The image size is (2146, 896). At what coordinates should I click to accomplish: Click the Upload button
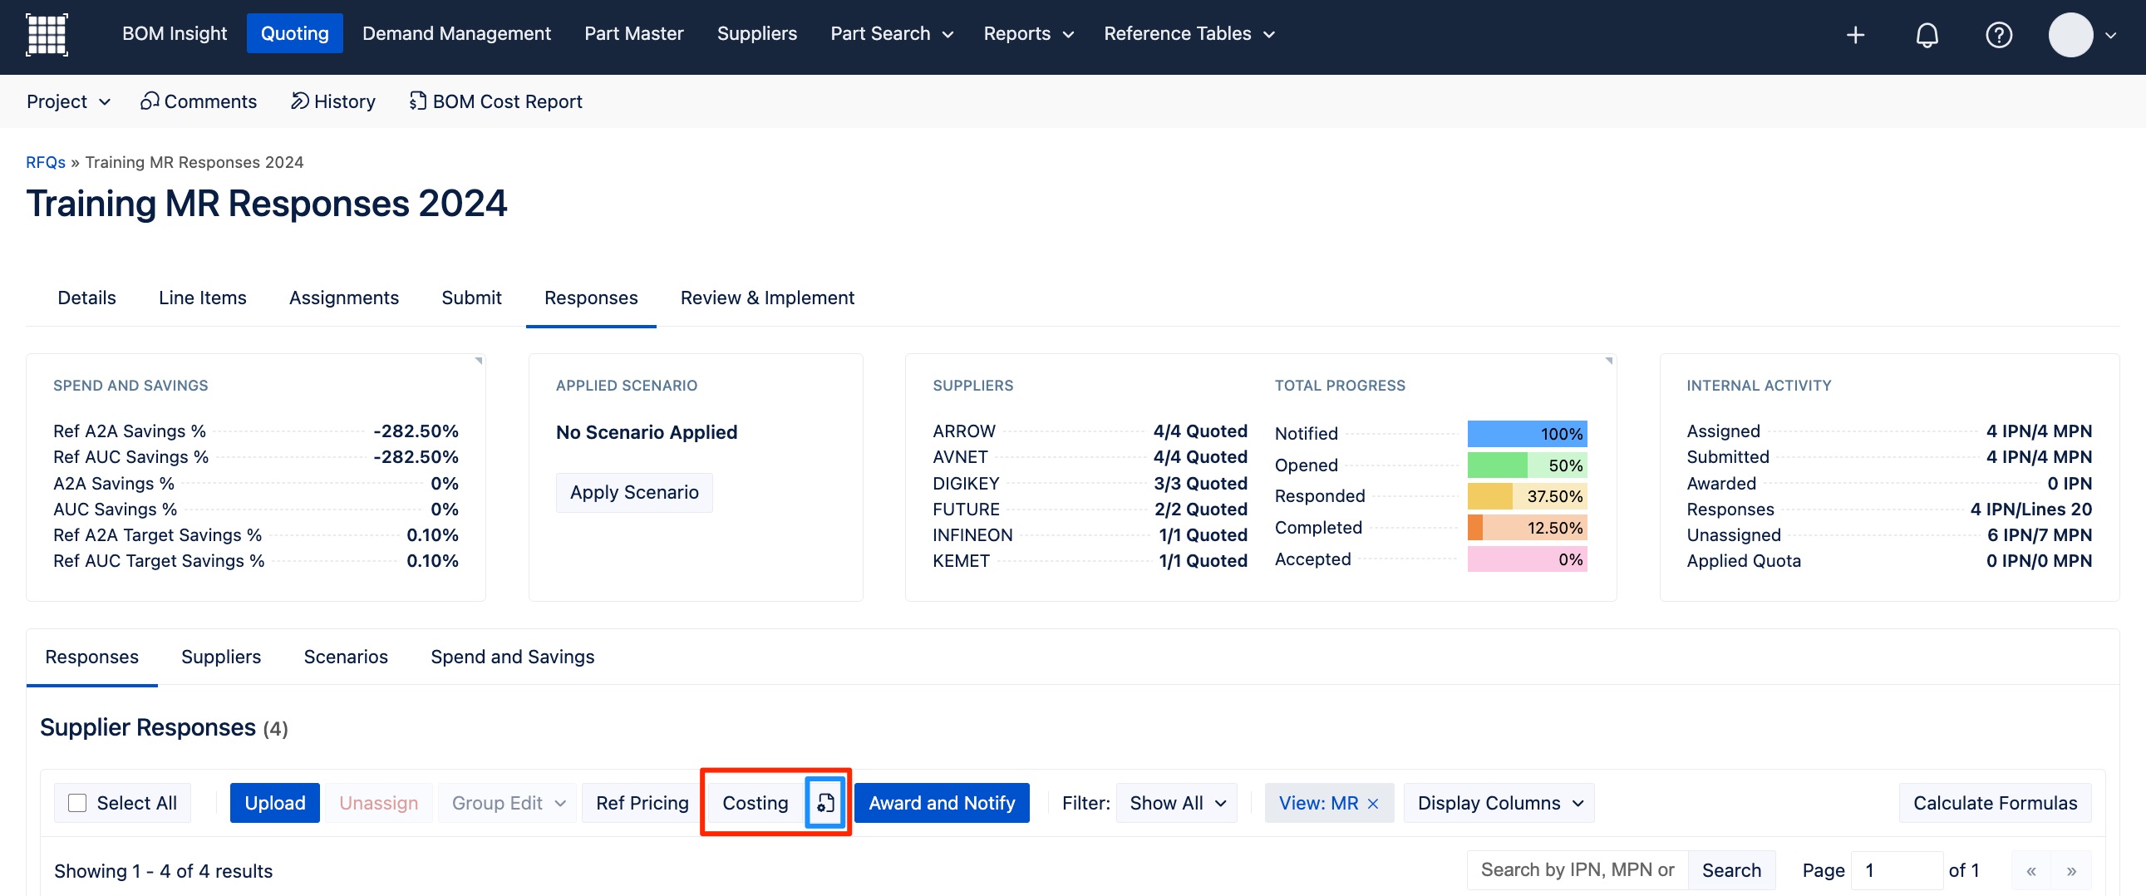[275, 803]
